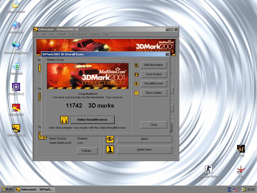Start the Game Demo button
Screen dimensions: 257x193
pyautogui.click(x=144, y=150)
